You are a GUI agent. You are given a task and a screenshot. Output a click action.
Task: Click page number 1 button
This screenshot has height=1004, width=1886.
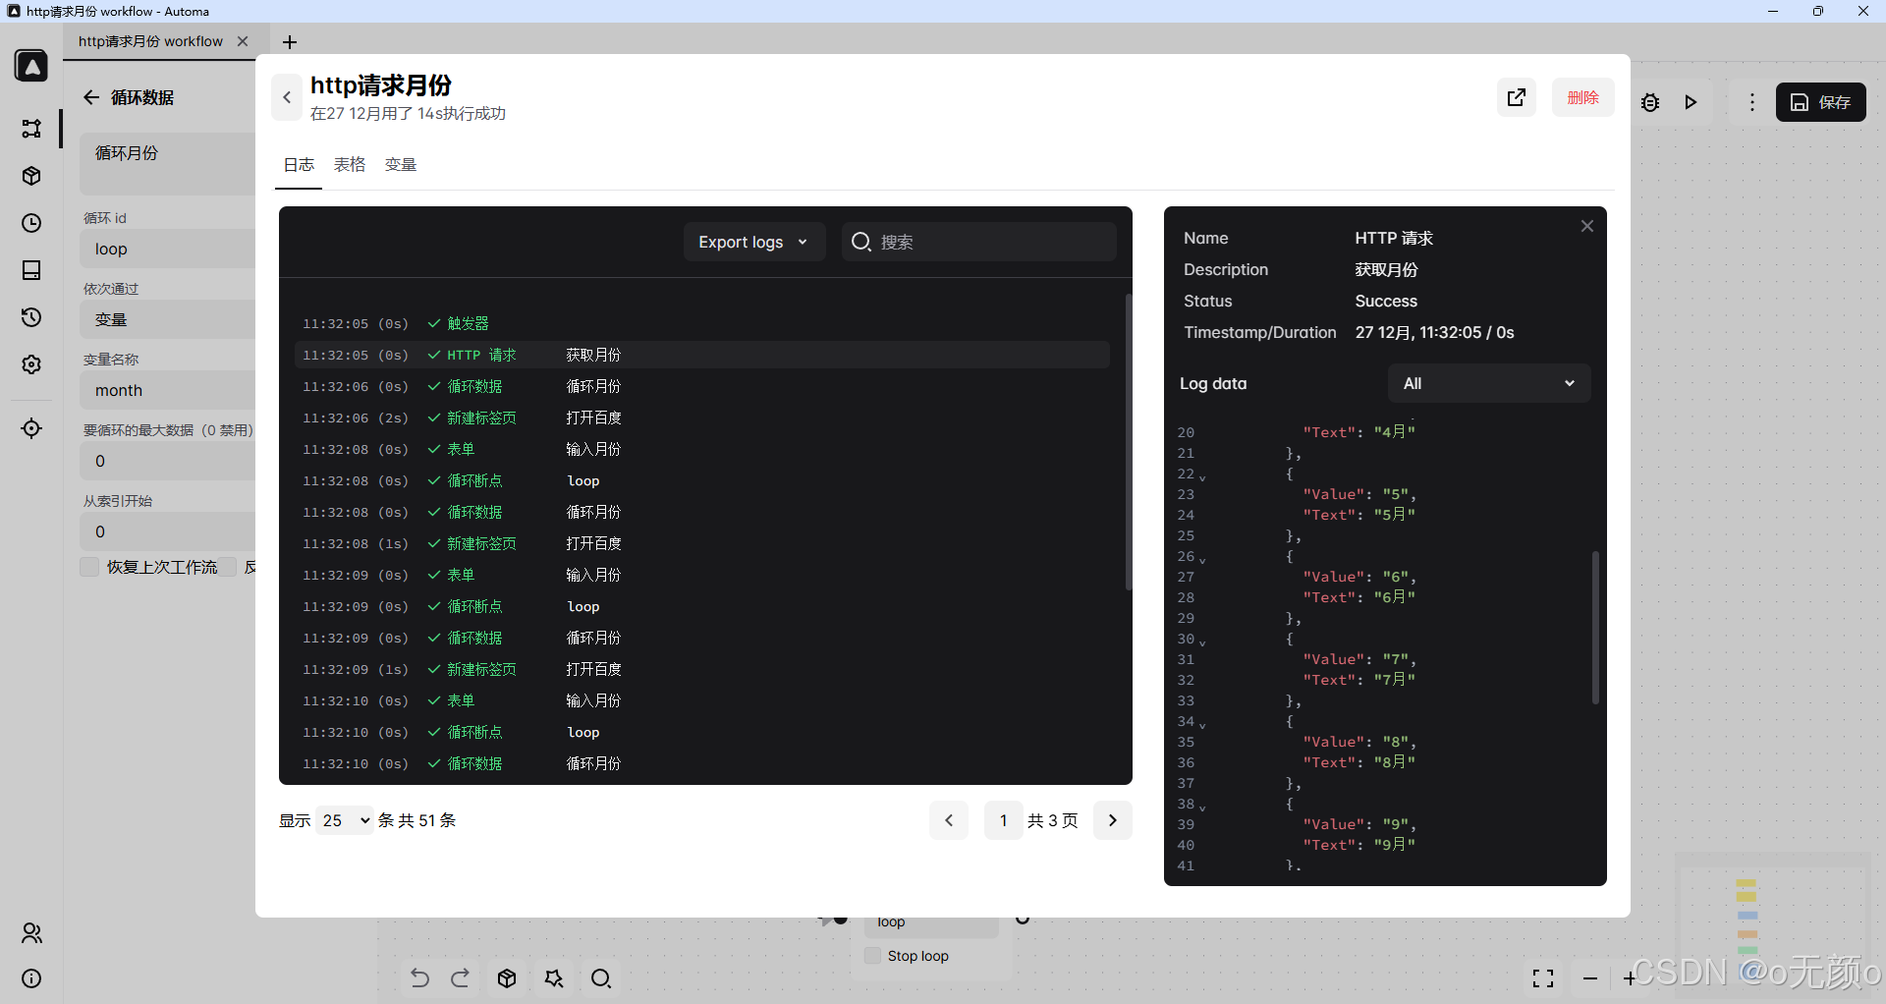click(x=1004, y=820)
